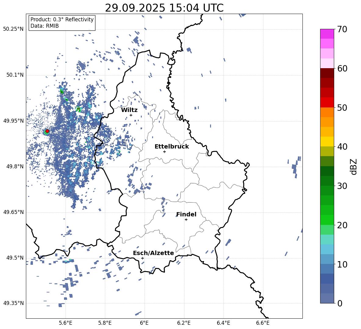
Task: Click the 5.8°E longitude label
Action: [x=105, y=323]
